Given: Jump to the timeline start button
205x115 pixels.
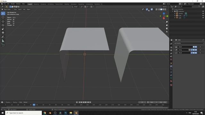Looking at the screenshot, I should click(x=79, y=102).
